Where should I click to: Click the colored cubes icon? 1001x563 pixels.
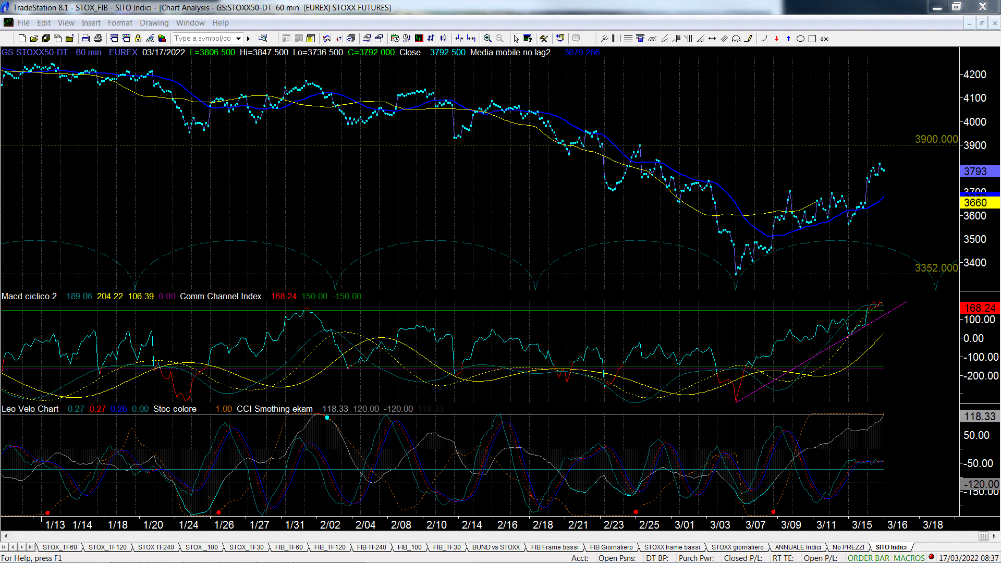click(x=162, y=39)
